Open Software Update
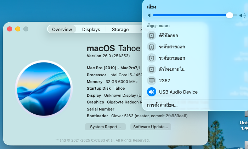The width and height of the screenshot is (248, 149). pyautogui.click(x=151, y=127)
